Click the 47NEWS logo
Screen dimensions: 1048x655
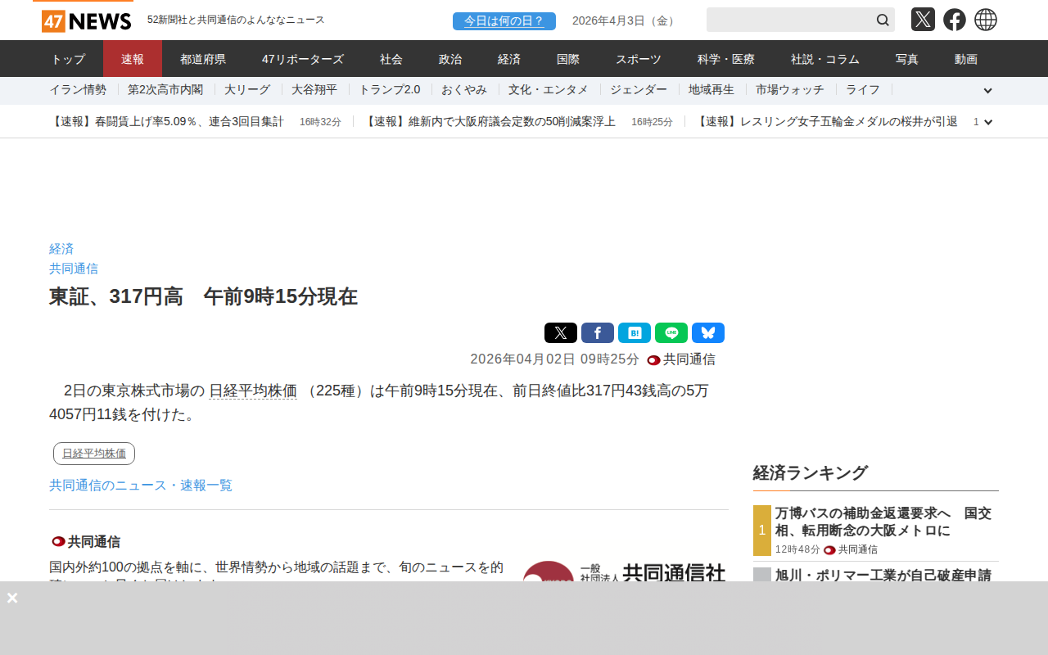click(x=86, y=20)
